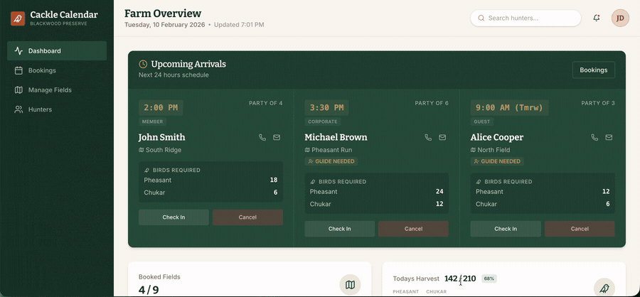Check in John Smith's party
Viewport: 640px width, 297px height.
174,217
